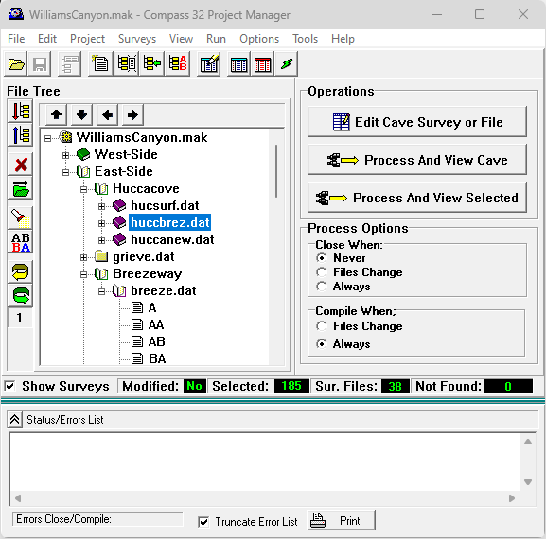The width and height of the screenshot is (546, 539).
Task: Collapse the Breezeway node
Action: click(83, 274)
